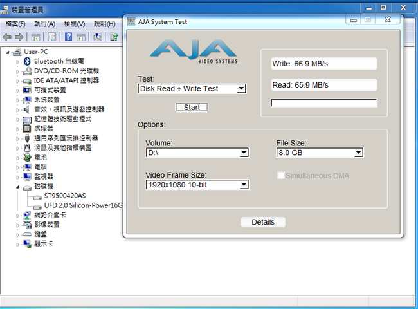Click the AJA Video Systems logo

click(194, 51)
